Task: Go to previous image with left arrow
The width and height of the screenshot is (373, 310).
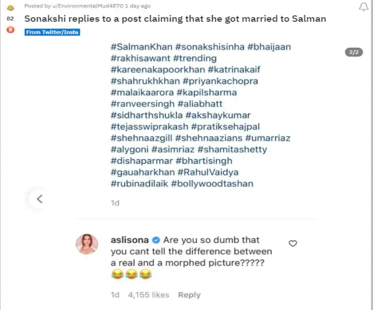Action: (x=40, y=199)
